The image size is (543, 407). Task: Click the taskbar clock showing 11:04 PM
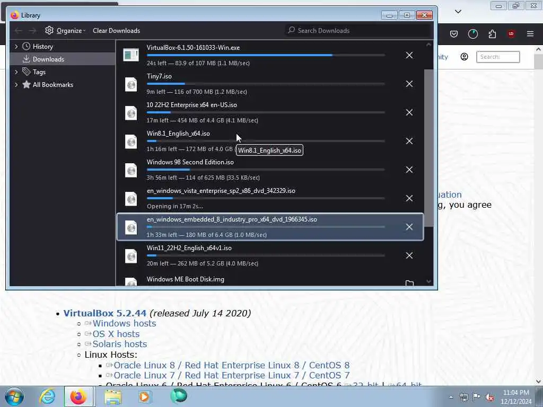(x=516, y=397)
